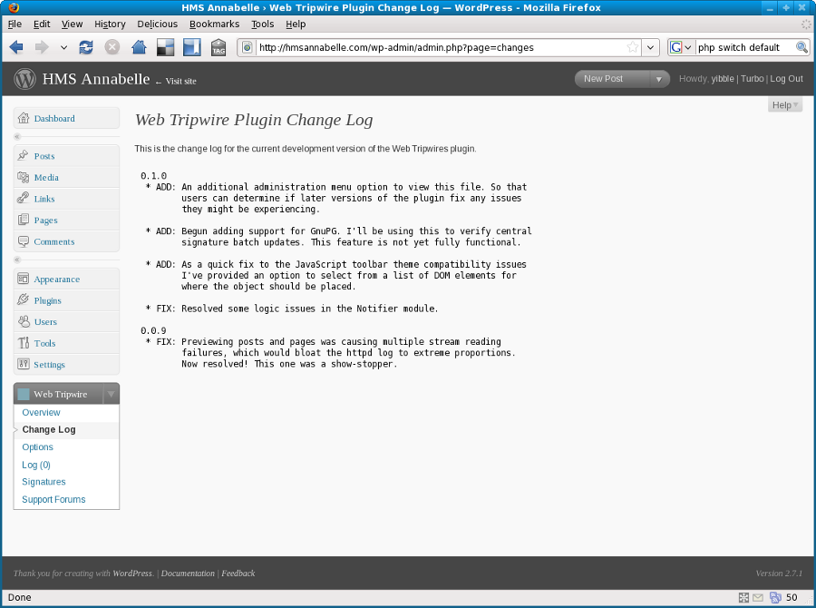The image size is (816, 608).
Task: Click the Links chain icon
Action: coord(23,198)
